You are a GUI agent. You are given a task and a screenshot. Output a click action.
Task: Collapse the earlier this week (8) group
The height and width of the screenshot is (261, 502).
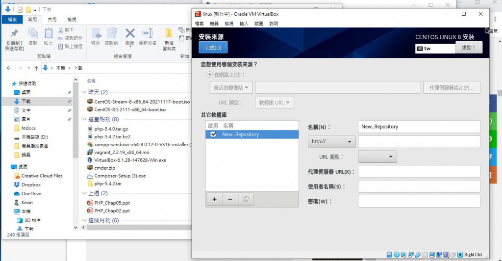pyautogui.click(x=84, y=119)
